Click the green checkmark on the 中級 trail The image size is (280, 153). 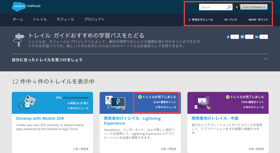pos(227,97)
